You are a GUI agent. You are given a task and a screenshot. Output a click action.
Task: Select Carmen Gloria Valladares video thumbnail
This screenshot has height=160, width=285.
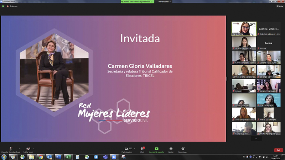244,71
